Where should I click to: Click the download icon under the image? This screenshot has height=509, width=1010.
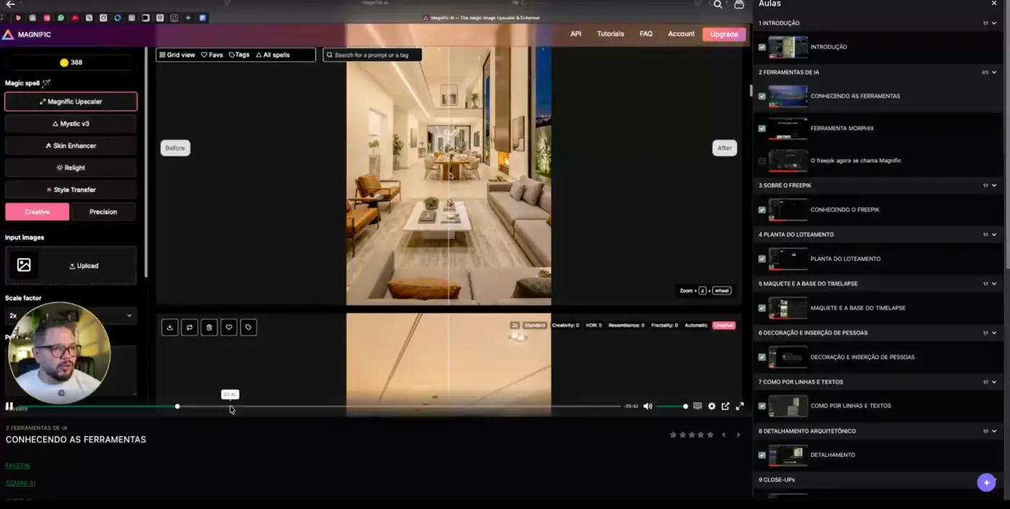click(170, 327)
